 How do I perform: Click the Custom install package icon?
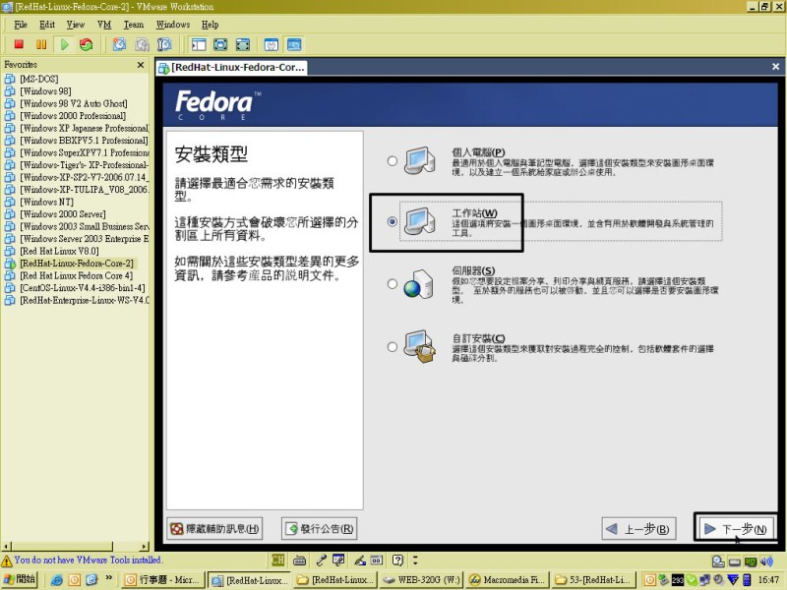420,346
